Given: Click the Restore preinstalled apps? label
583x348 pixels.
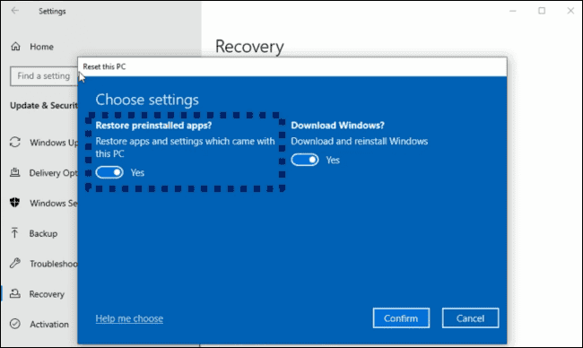Looking at the screenshot, I should click(x=153, y=126).
